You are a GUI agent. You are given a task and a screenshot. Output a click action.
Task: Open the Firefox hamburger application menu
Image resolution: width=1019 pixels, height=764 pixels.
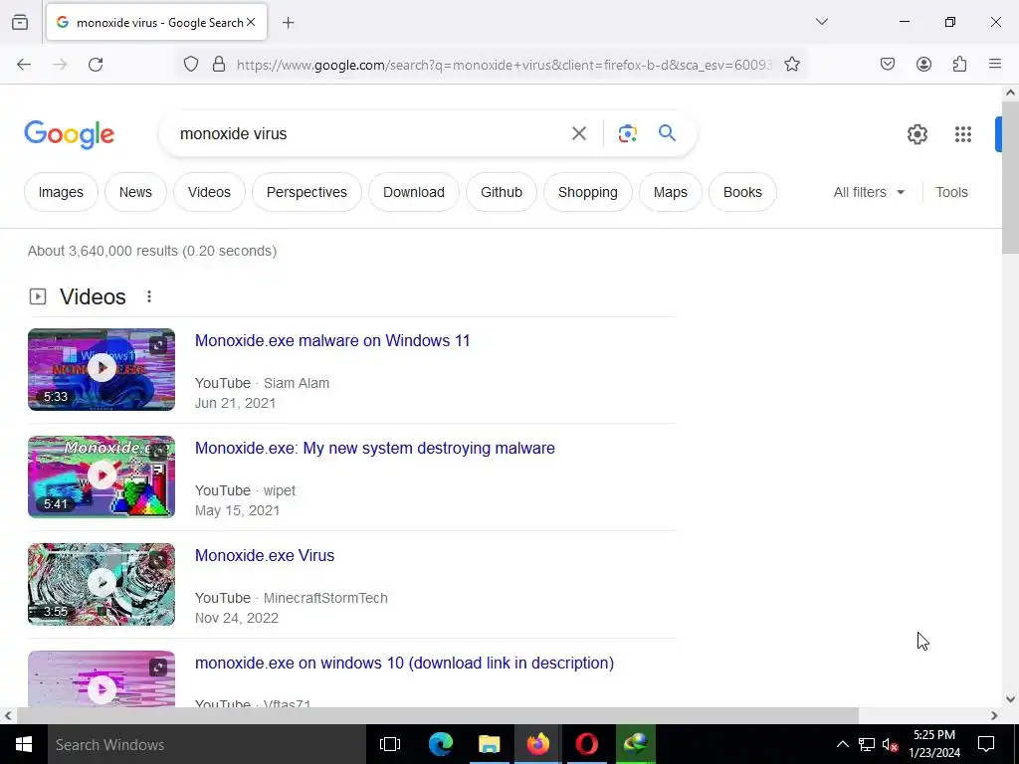[995, 65]
